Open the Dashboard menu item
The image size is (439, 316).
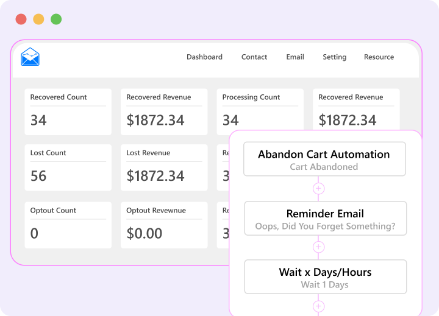pyautogui.click(x=204, y=57)
